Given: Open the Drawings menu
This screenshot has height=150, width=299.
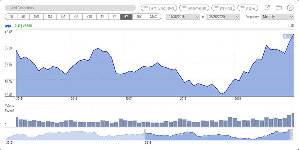Looking at the screenshot, I should point(223,8).
